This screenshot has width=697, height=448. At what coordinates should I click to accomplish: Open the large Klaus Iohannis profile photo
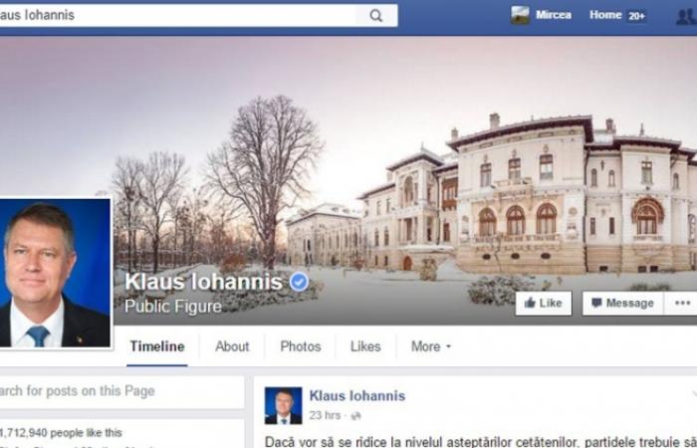click(54, 273)
